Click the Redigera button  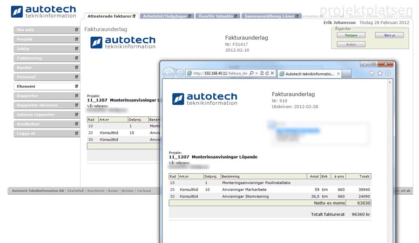(351, 35)
